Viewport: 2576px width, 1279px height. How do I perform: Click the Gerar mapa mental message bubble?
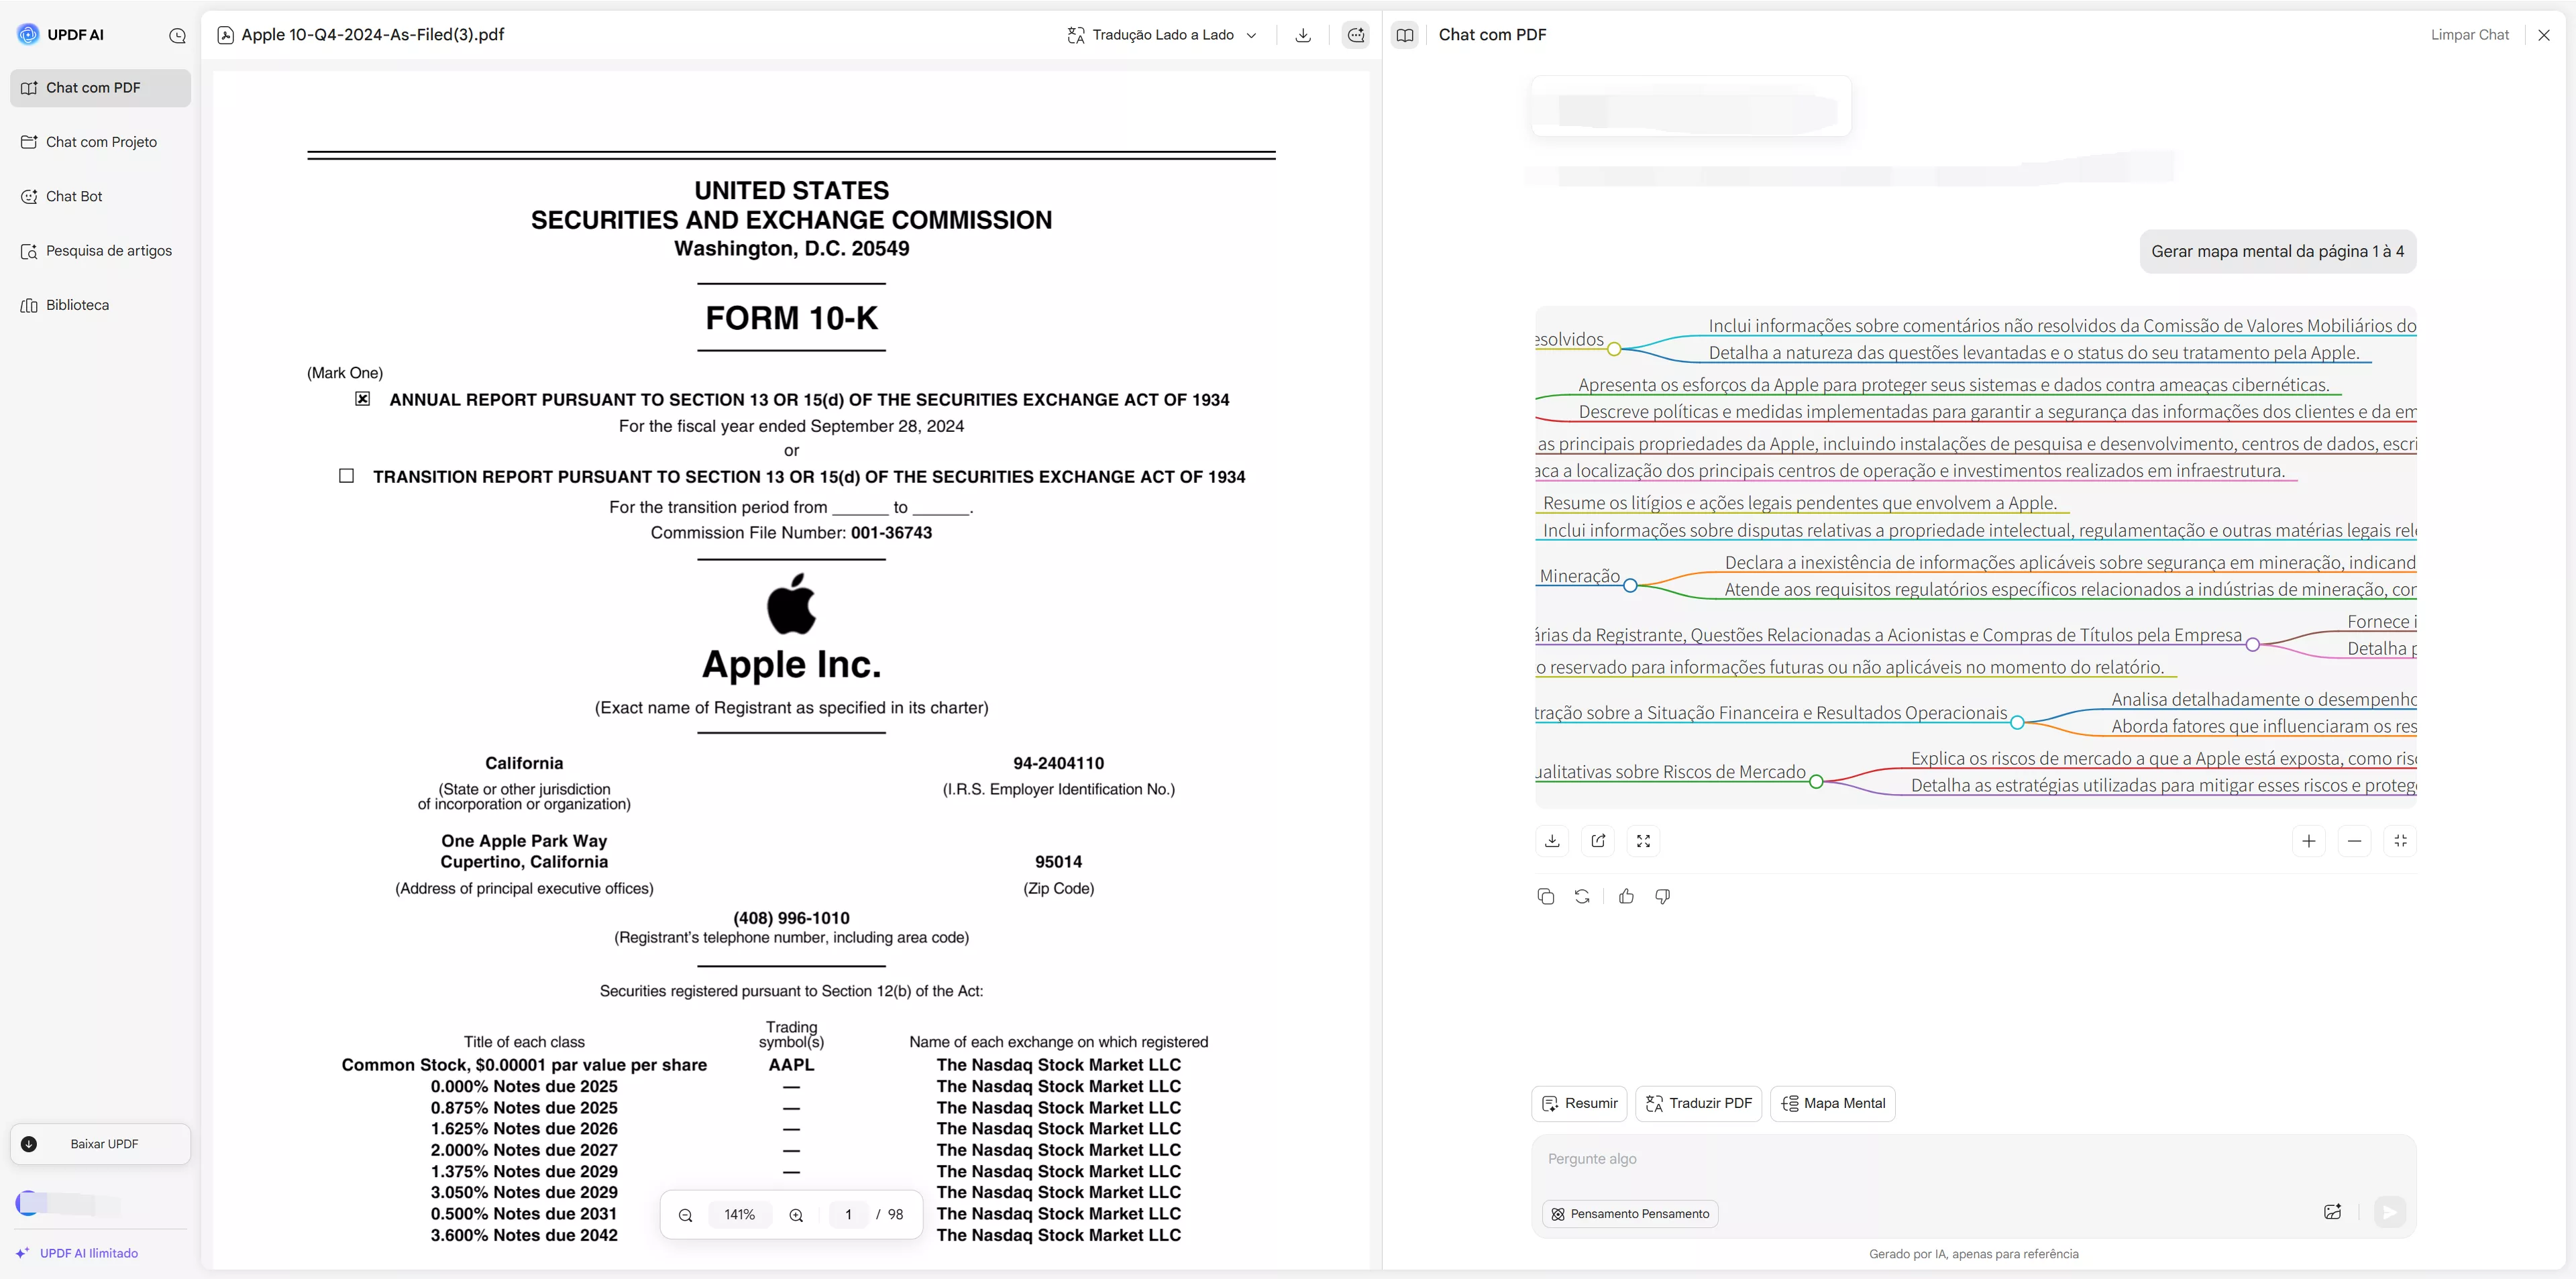coord(2277,252)
